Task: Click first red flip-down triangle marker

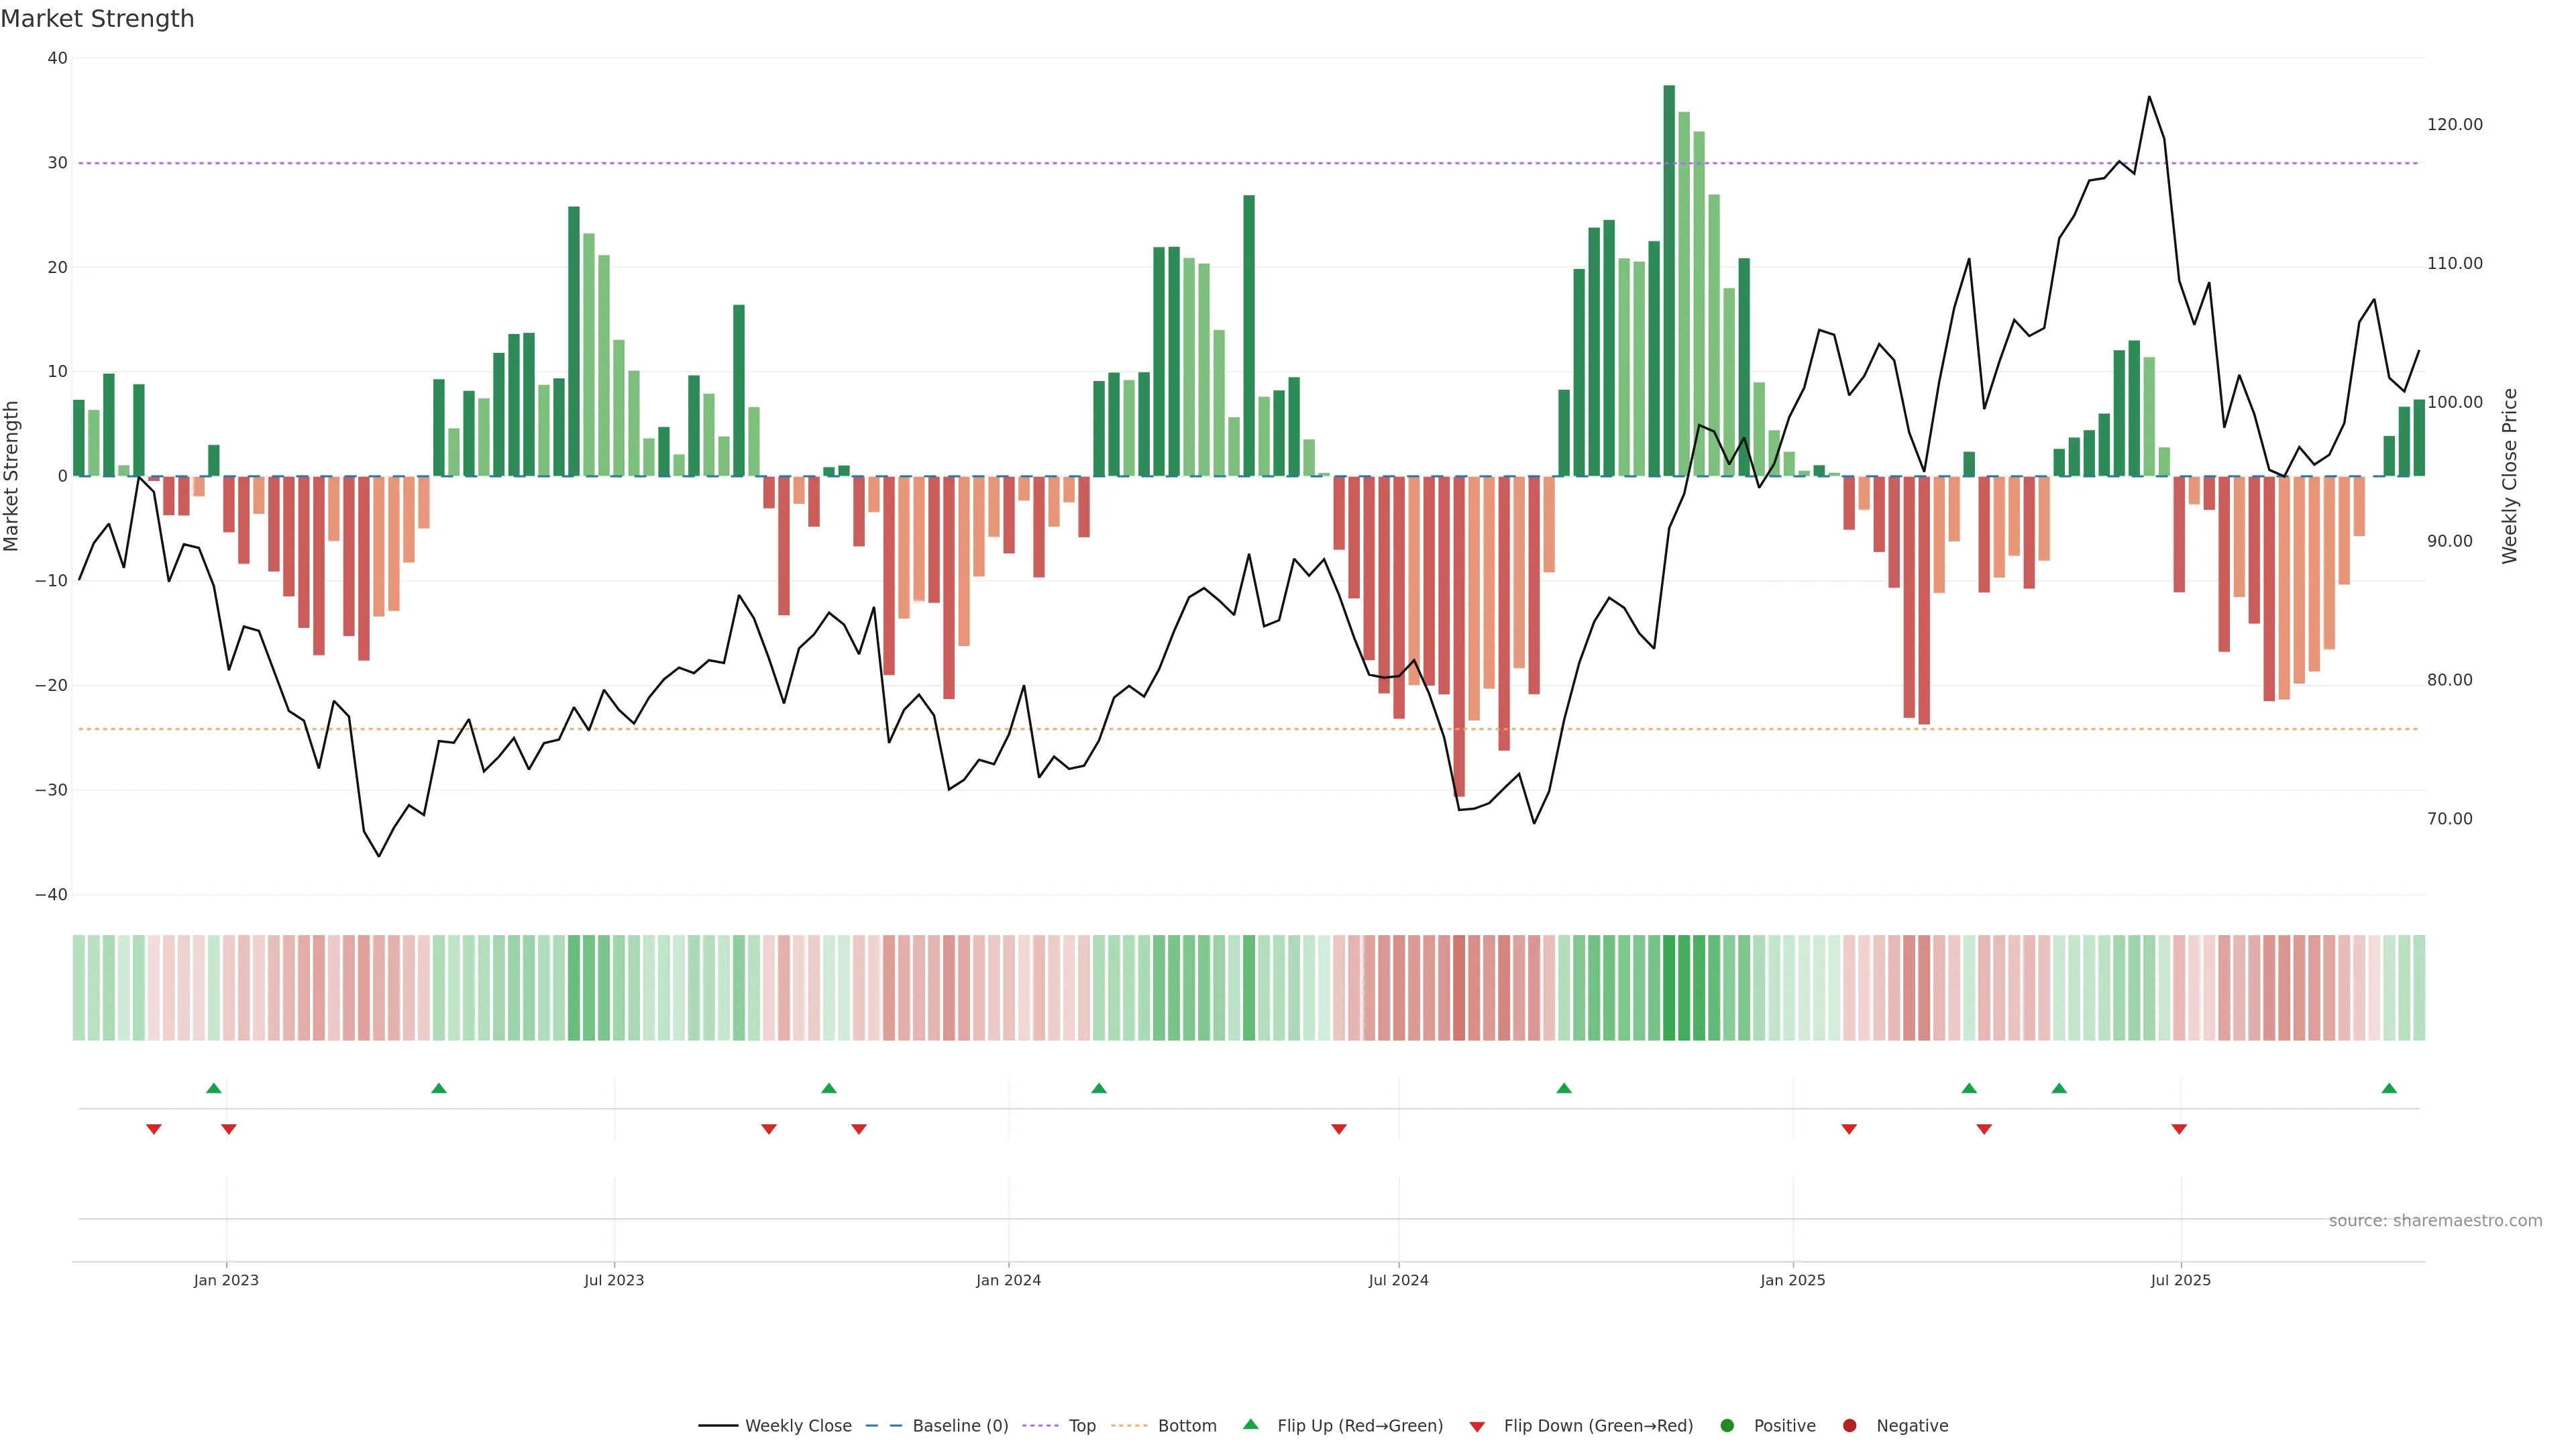Action: coord(153,1129)
